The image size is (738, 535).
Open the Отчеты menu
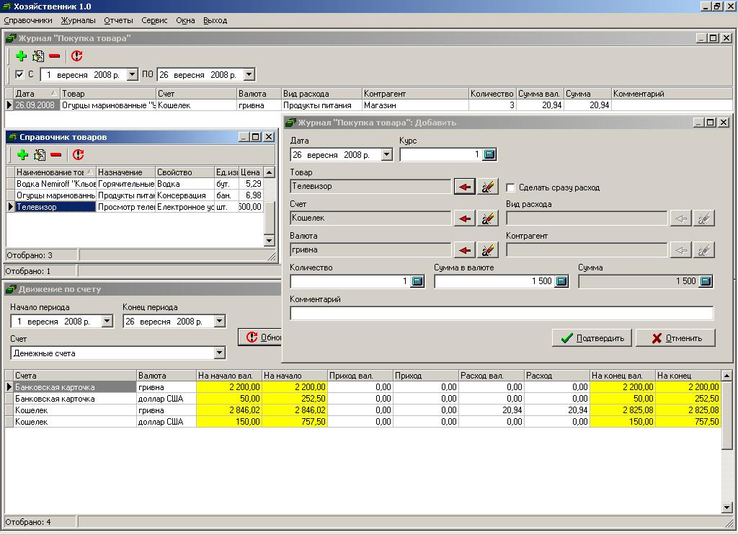click(118, 20)
